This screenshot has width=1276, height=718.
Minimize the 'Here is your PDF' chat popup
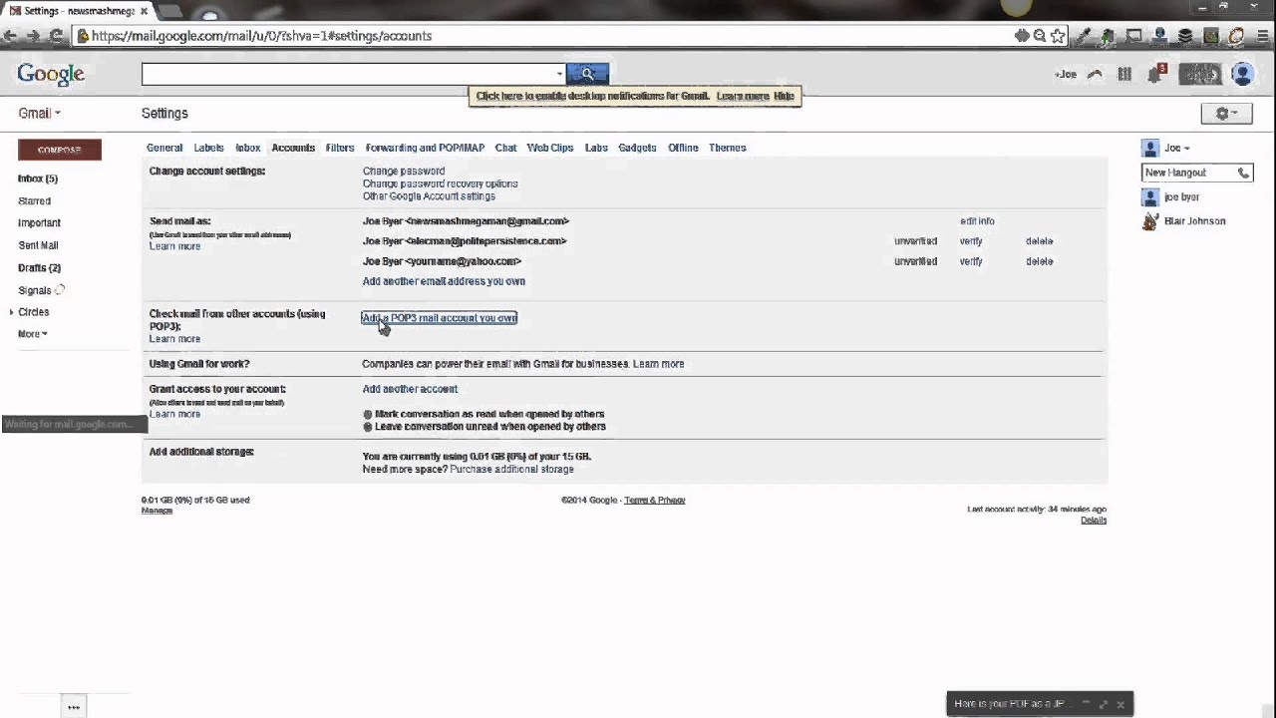point(1087,704)
